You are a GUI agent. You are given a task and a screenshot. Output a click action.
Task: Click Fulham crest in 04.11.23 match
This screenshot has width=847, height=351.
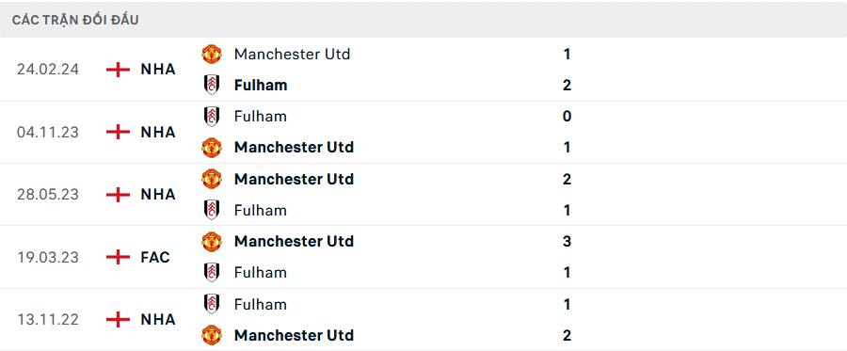coord(212,117)
